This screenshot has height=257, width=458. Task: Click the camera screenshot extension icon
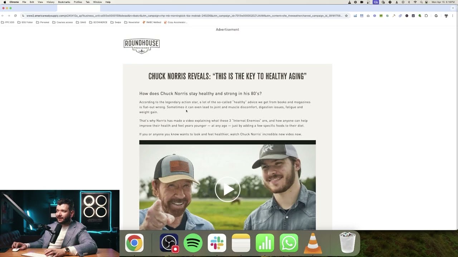368,16
